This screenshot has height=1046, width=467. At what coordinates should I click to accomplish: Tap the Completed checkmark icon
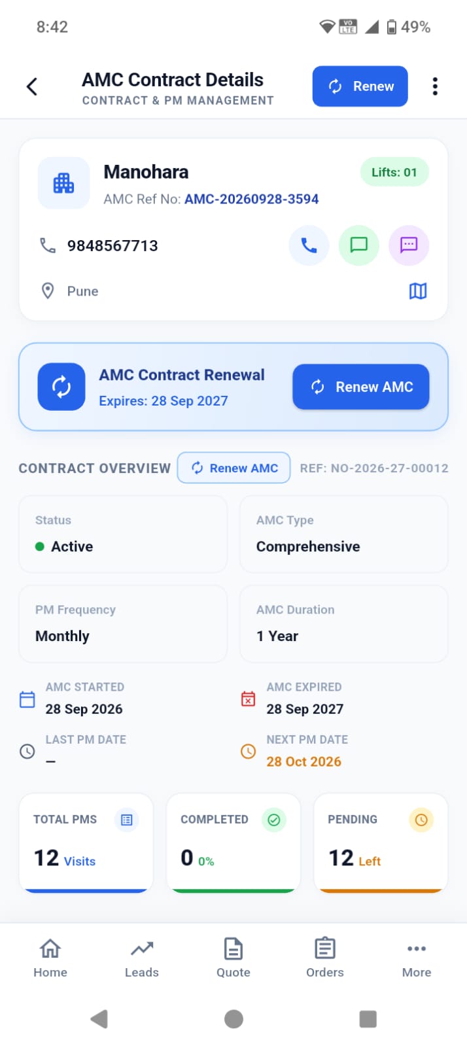click(274, 820)
